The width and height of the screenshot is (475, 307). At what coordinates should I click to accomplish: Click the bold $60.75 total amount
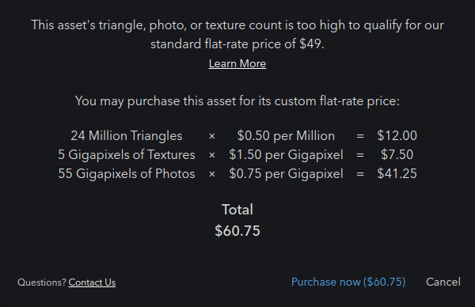tap(237, 231)
